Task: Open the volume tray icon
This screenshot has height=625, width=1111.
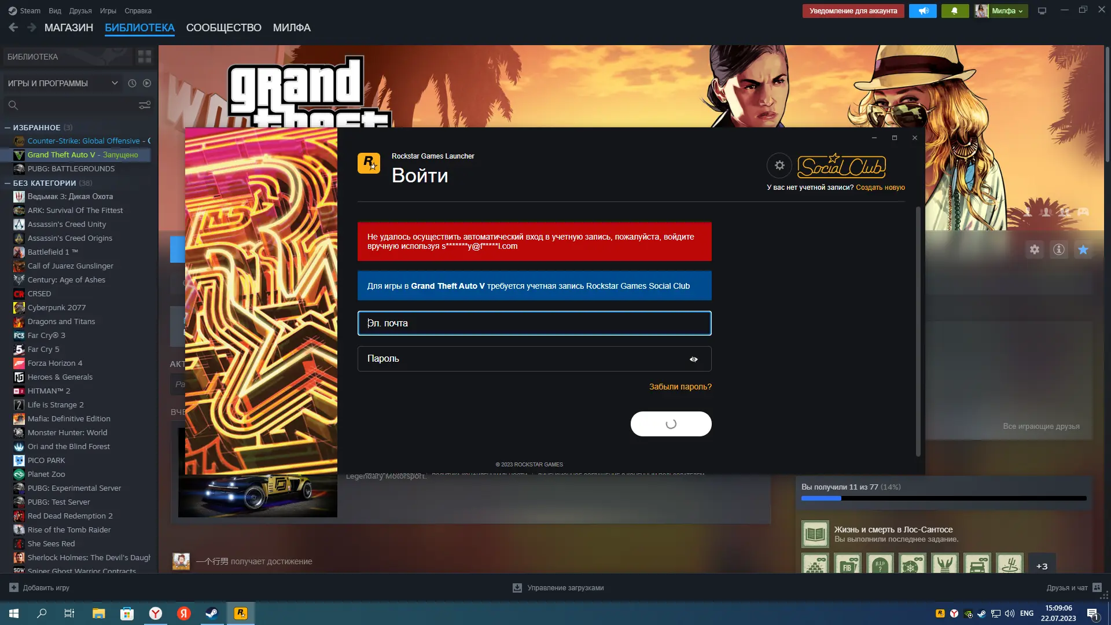Action: (1010, 613)
